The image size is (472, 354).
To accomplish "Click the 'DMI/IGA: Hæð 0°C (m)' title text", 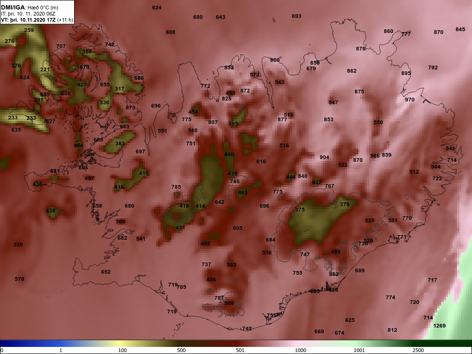I will point(29,8).
